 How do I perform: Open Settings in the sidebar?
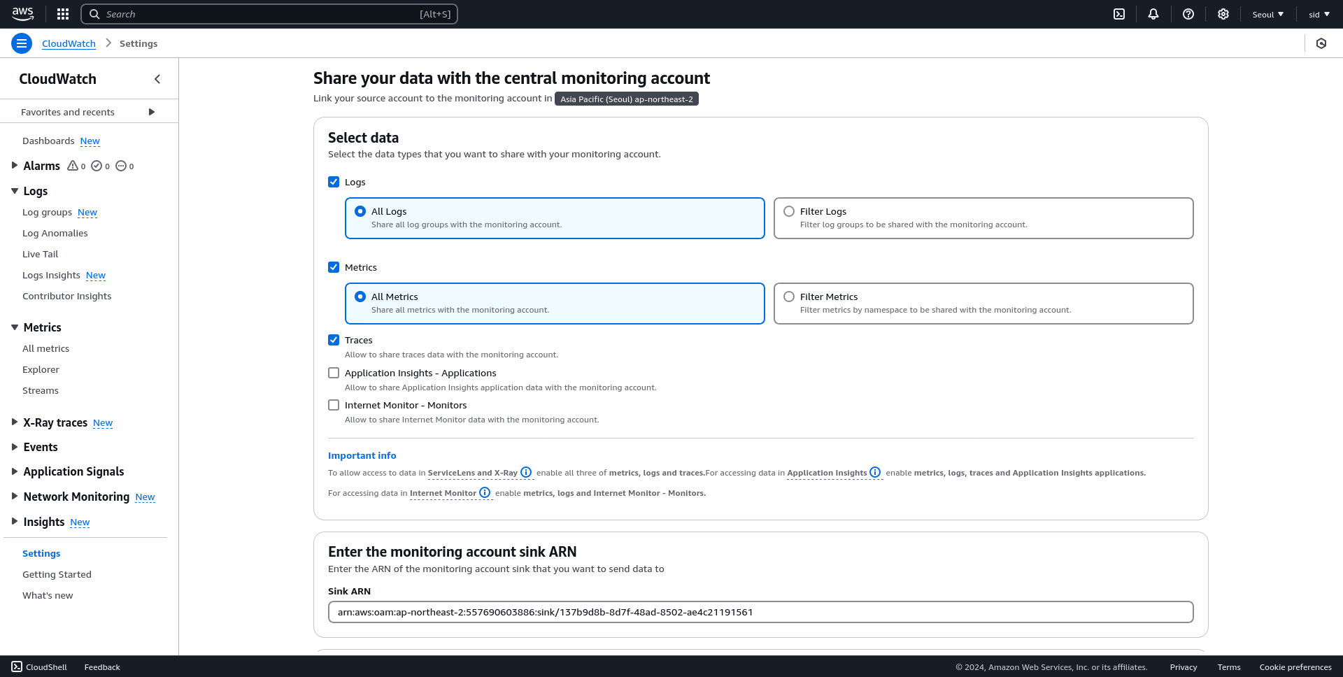41,553
